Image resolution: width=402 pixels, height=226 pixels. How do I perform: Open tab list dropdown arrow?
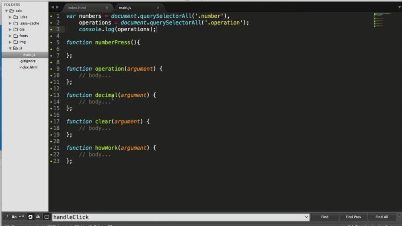click(x=399, y=7)
